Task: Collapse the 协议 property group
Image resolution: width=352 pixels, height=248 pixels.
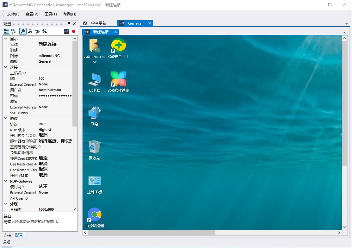Action: coord(6,118)
